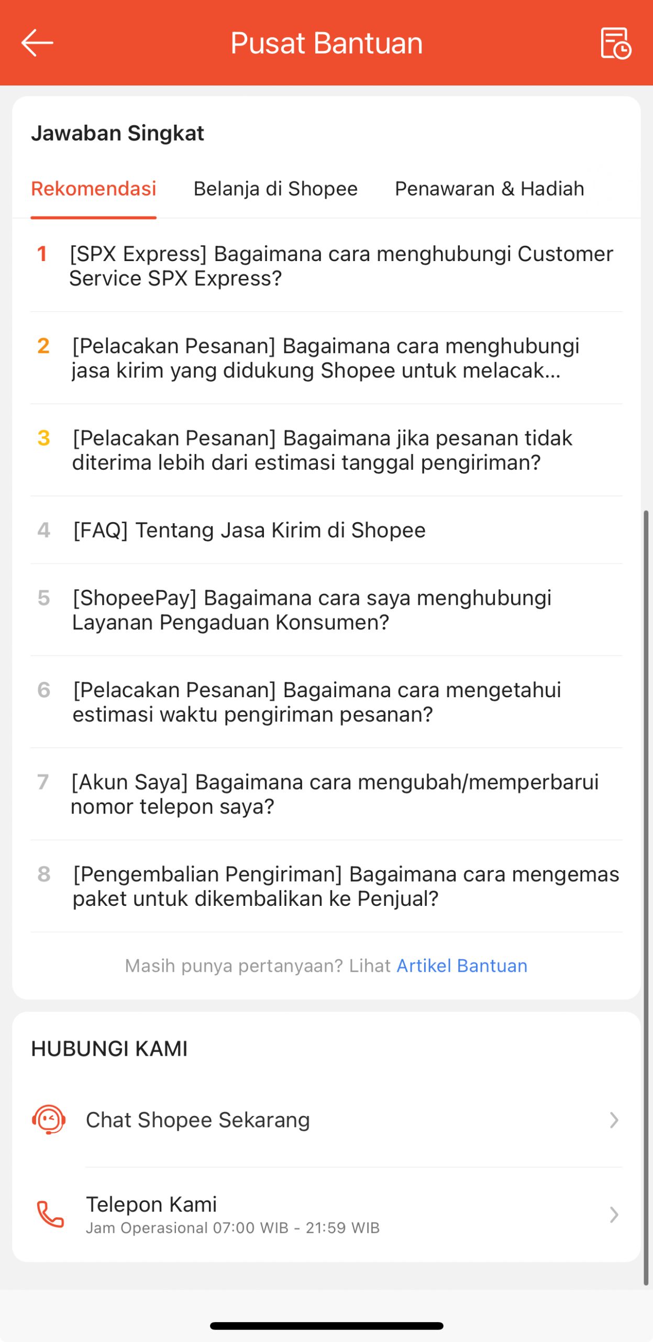
Task: Open SPX Express Customer Service article
Action: coord(340,266)
